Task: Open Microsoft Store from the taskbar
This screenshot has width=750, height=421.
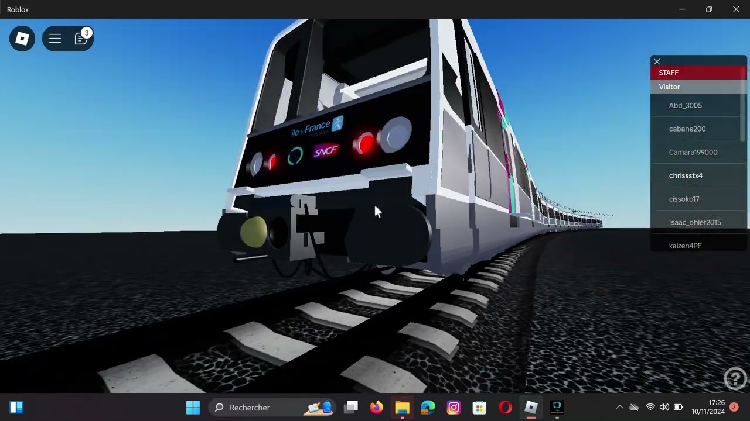Action: [x=479, y=407]
